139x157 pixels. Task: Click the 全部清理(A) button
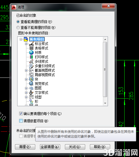[50, 147]
